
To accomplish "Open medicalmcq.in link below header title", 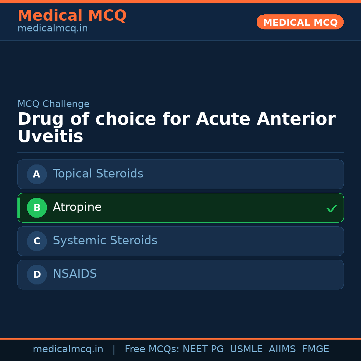I will pyautogui.click(x=52, y=28).
